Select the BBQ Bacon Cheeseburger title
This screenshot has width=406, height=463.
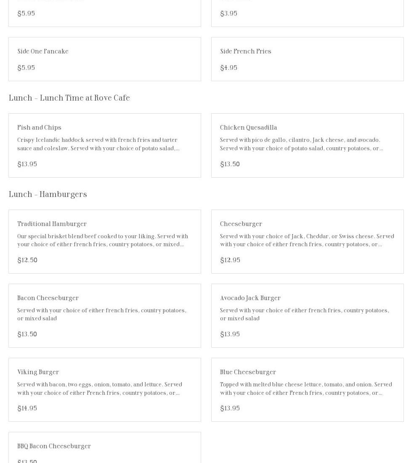(x=54, y=446)
